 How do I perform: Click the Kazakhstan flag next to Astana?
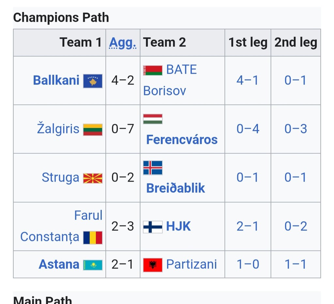tap(93, 265)
